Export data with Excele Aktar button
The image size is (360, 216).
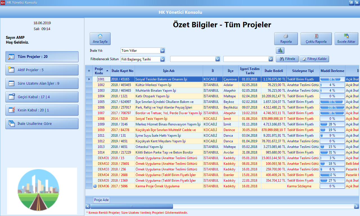(x=346, y=39)
